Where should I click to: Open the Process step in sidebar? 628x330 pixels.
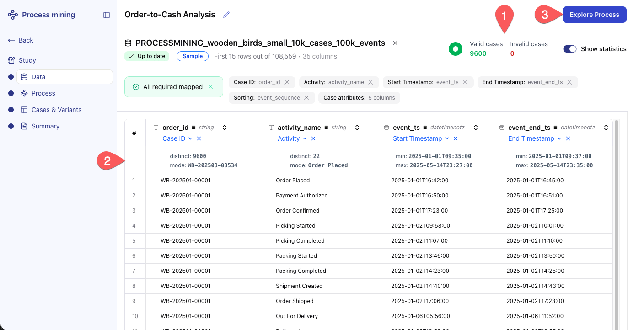tap(43, 93)
